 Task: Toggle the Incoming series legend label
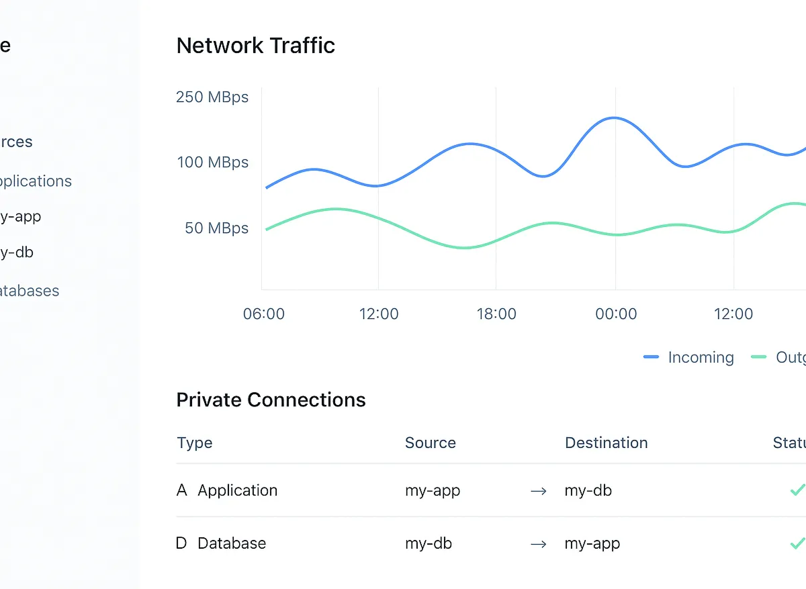coord(701,357)
